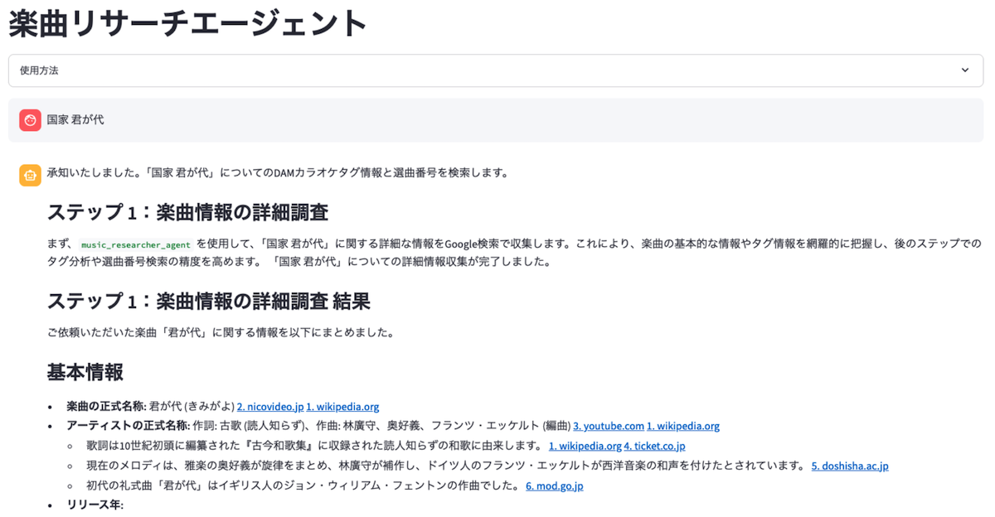Click the orange assistant robot avatar icon
995x517 pixels.
coord(30,174)
